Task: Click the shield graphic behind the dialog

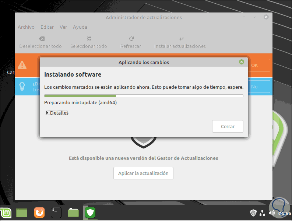Action: click(143, 143)
